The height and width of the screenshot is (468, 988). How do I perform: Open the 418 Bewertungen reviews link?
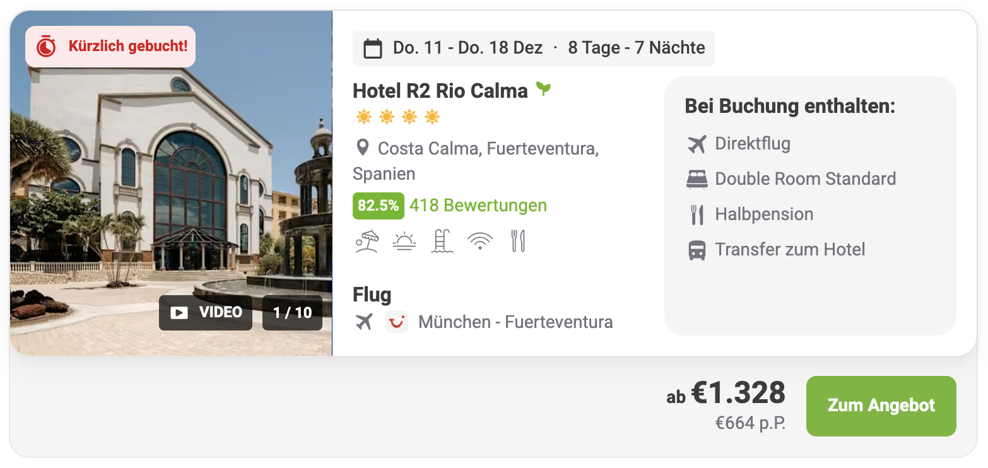(x=478, y=206)
